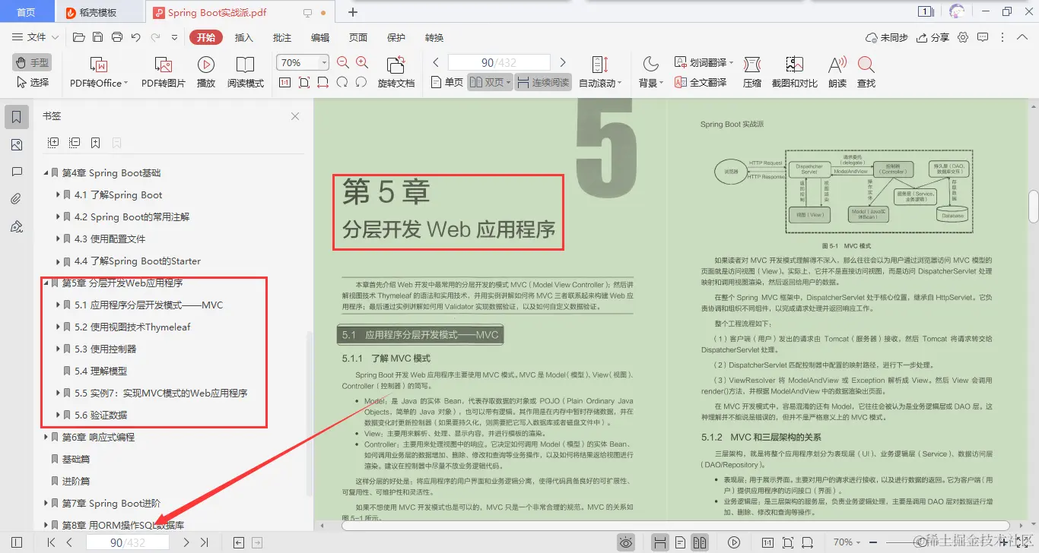Screen dimensions: 1039x553
Task: Open 截图和对比 screenshot comparison tool
Action: click(793, 71)
